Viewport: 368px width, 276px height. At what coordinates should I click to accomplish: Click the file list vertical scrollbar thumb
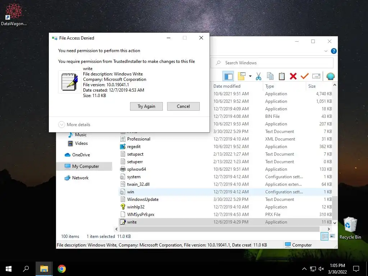click(335, 208)
